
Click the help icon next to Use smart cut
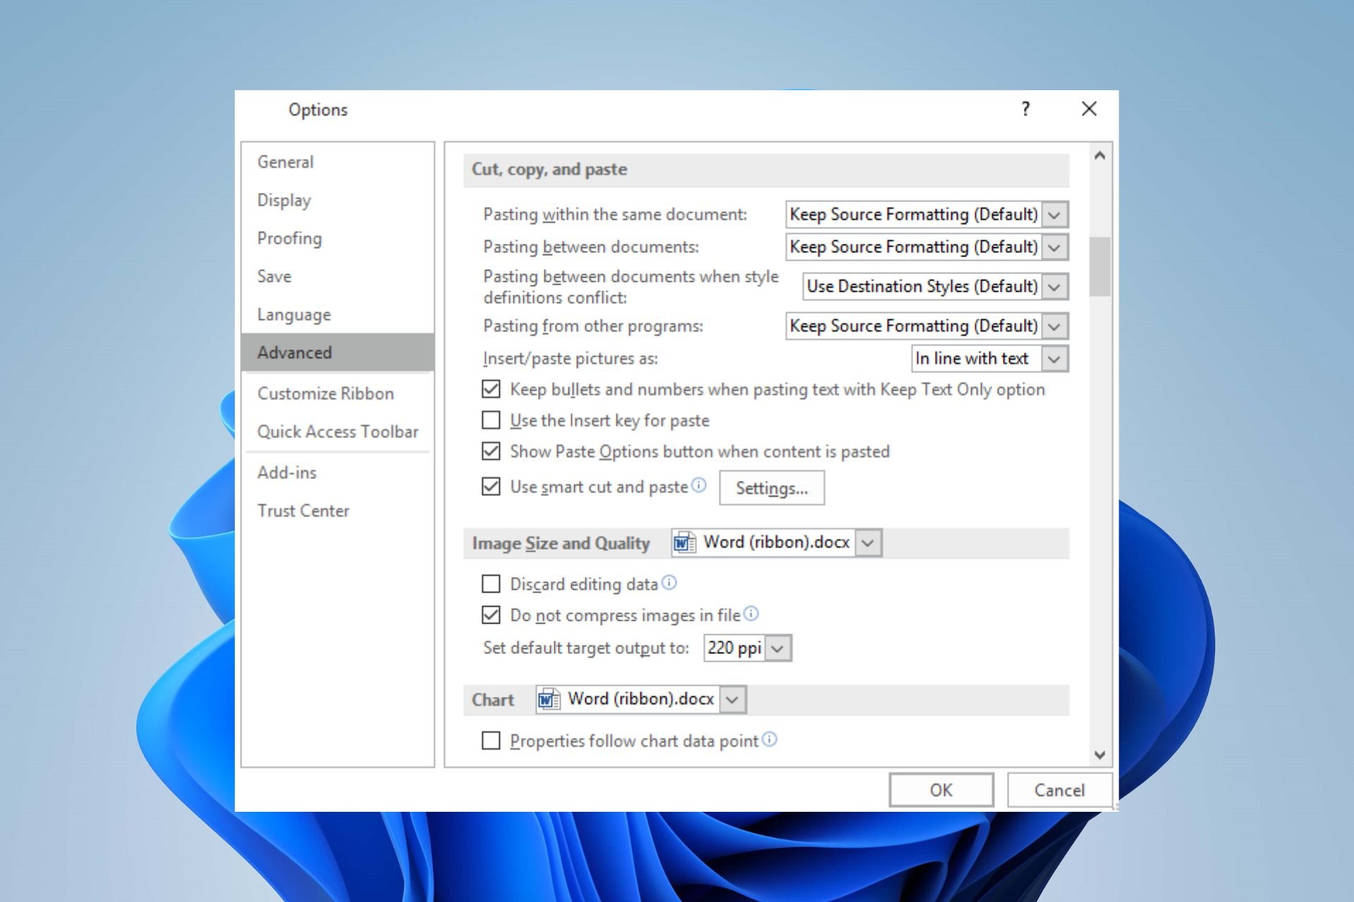(697, 487)
